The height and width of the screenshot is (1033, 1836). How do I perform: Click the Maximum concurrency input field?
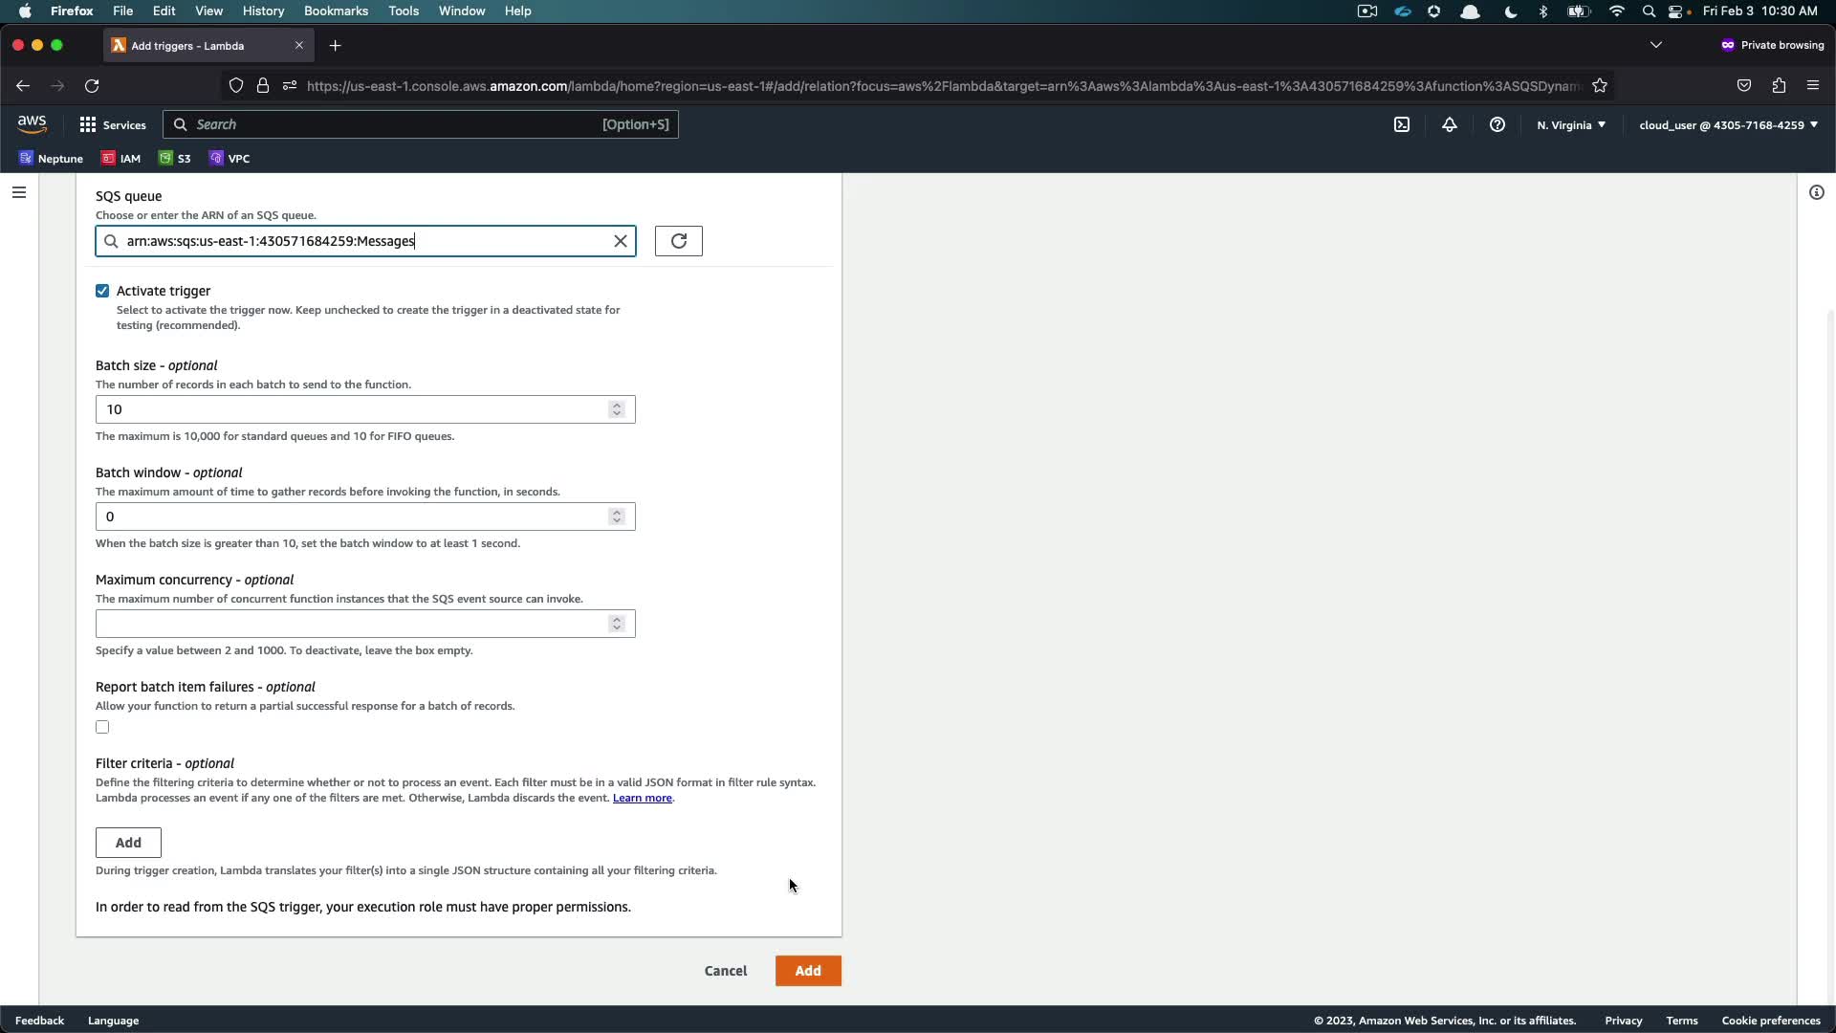352,624
